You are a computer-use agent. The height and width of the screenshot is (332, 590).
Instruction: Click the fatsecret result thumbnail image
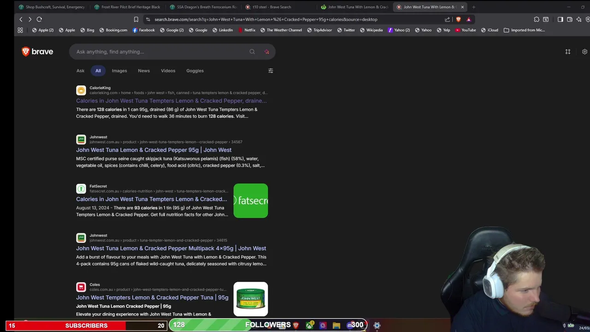click(251, 201)
